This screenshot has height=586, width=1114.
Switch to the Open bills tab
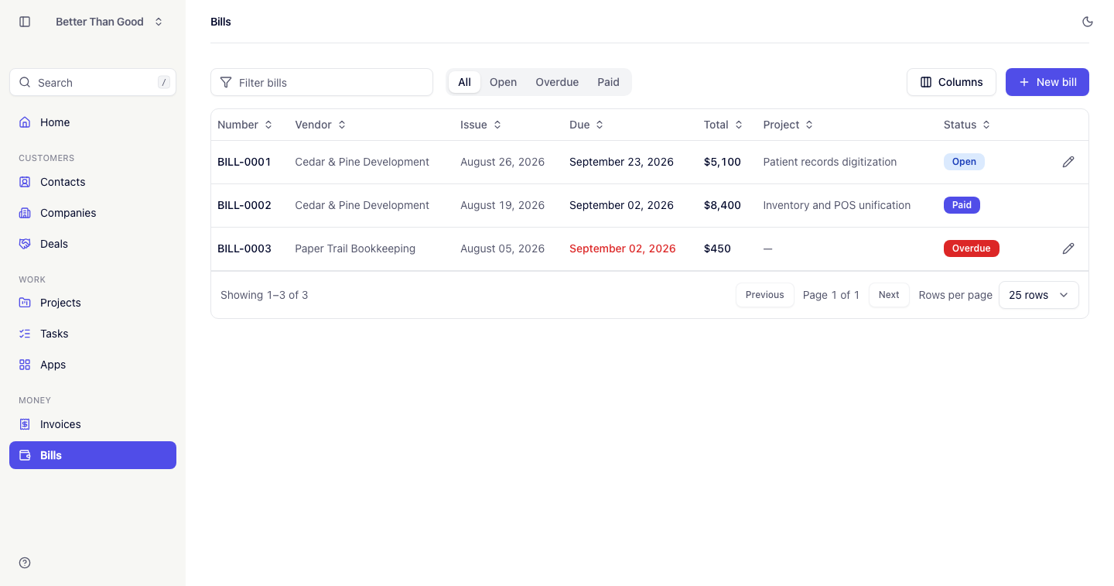click(x=503, y=82)
